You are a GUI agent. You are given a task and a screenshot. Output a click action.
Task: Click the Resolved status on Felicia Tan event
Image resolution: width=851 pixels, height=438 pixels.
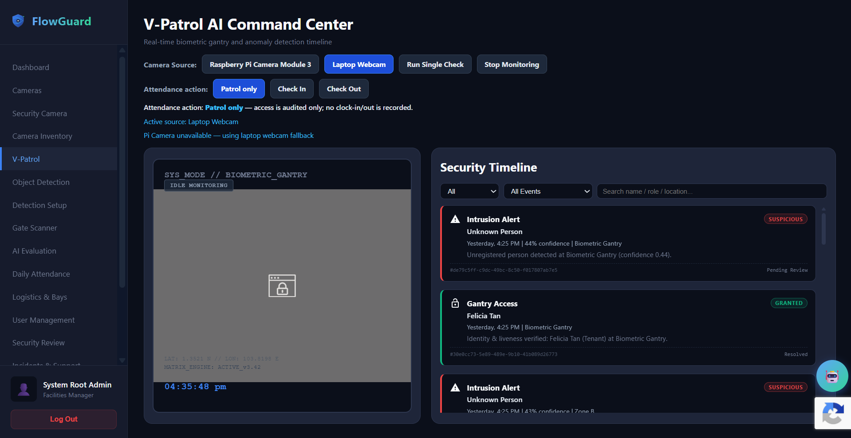[796, 354]
